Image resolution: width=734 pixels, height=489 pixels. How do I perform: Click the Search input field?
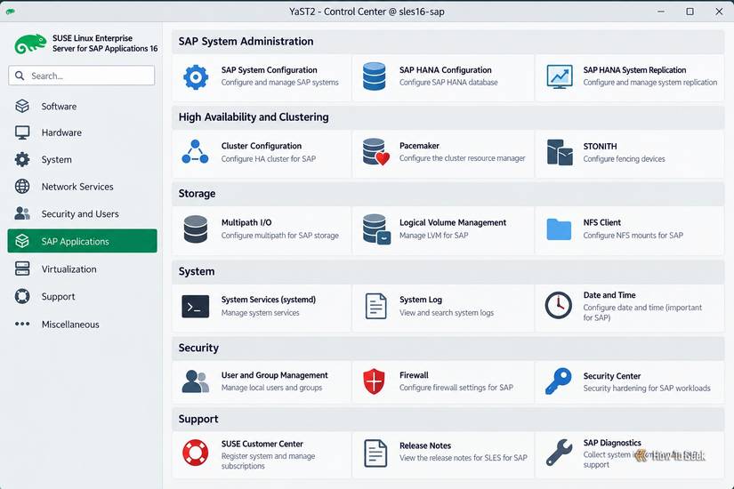82,76
